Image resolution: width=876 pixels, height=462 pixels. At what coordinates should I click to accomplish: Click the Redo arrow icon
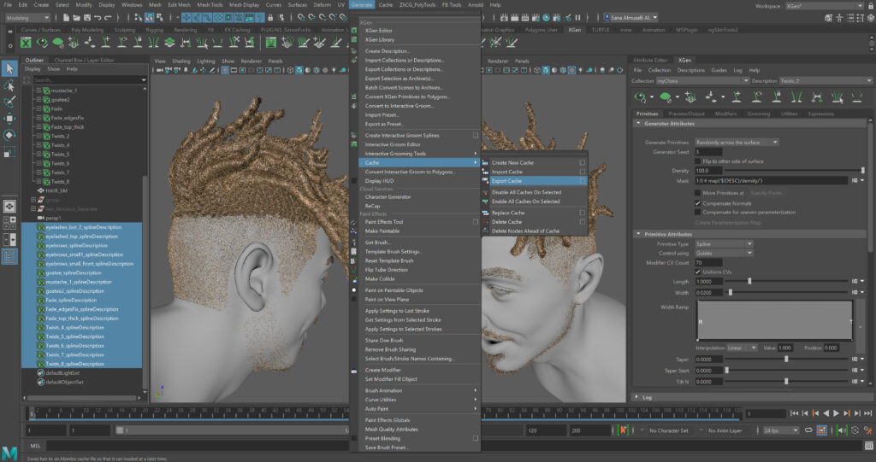tap(107, 18)
